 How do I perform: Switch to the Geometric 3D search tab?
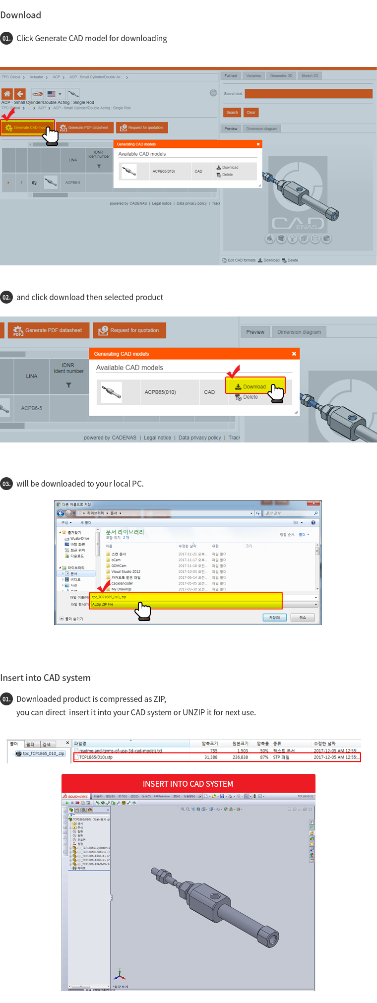pyautogui.click(x=281, y=76)
